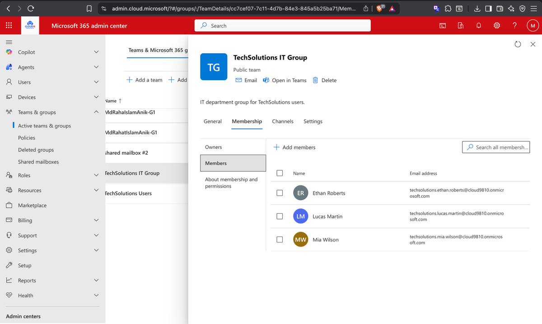
Task: Click the Teams & groups icon
Action: click(9, 112)
